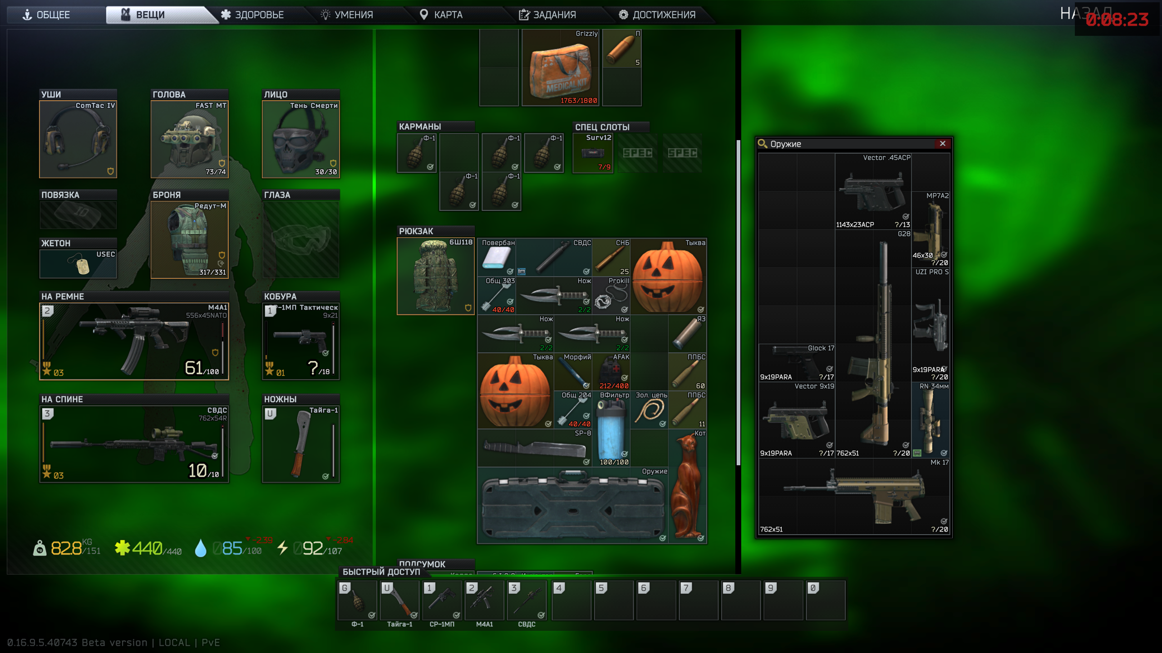Click the FAST MT helmet slot
This screenshot has width=1162, height=653.
tap(189, 139)
